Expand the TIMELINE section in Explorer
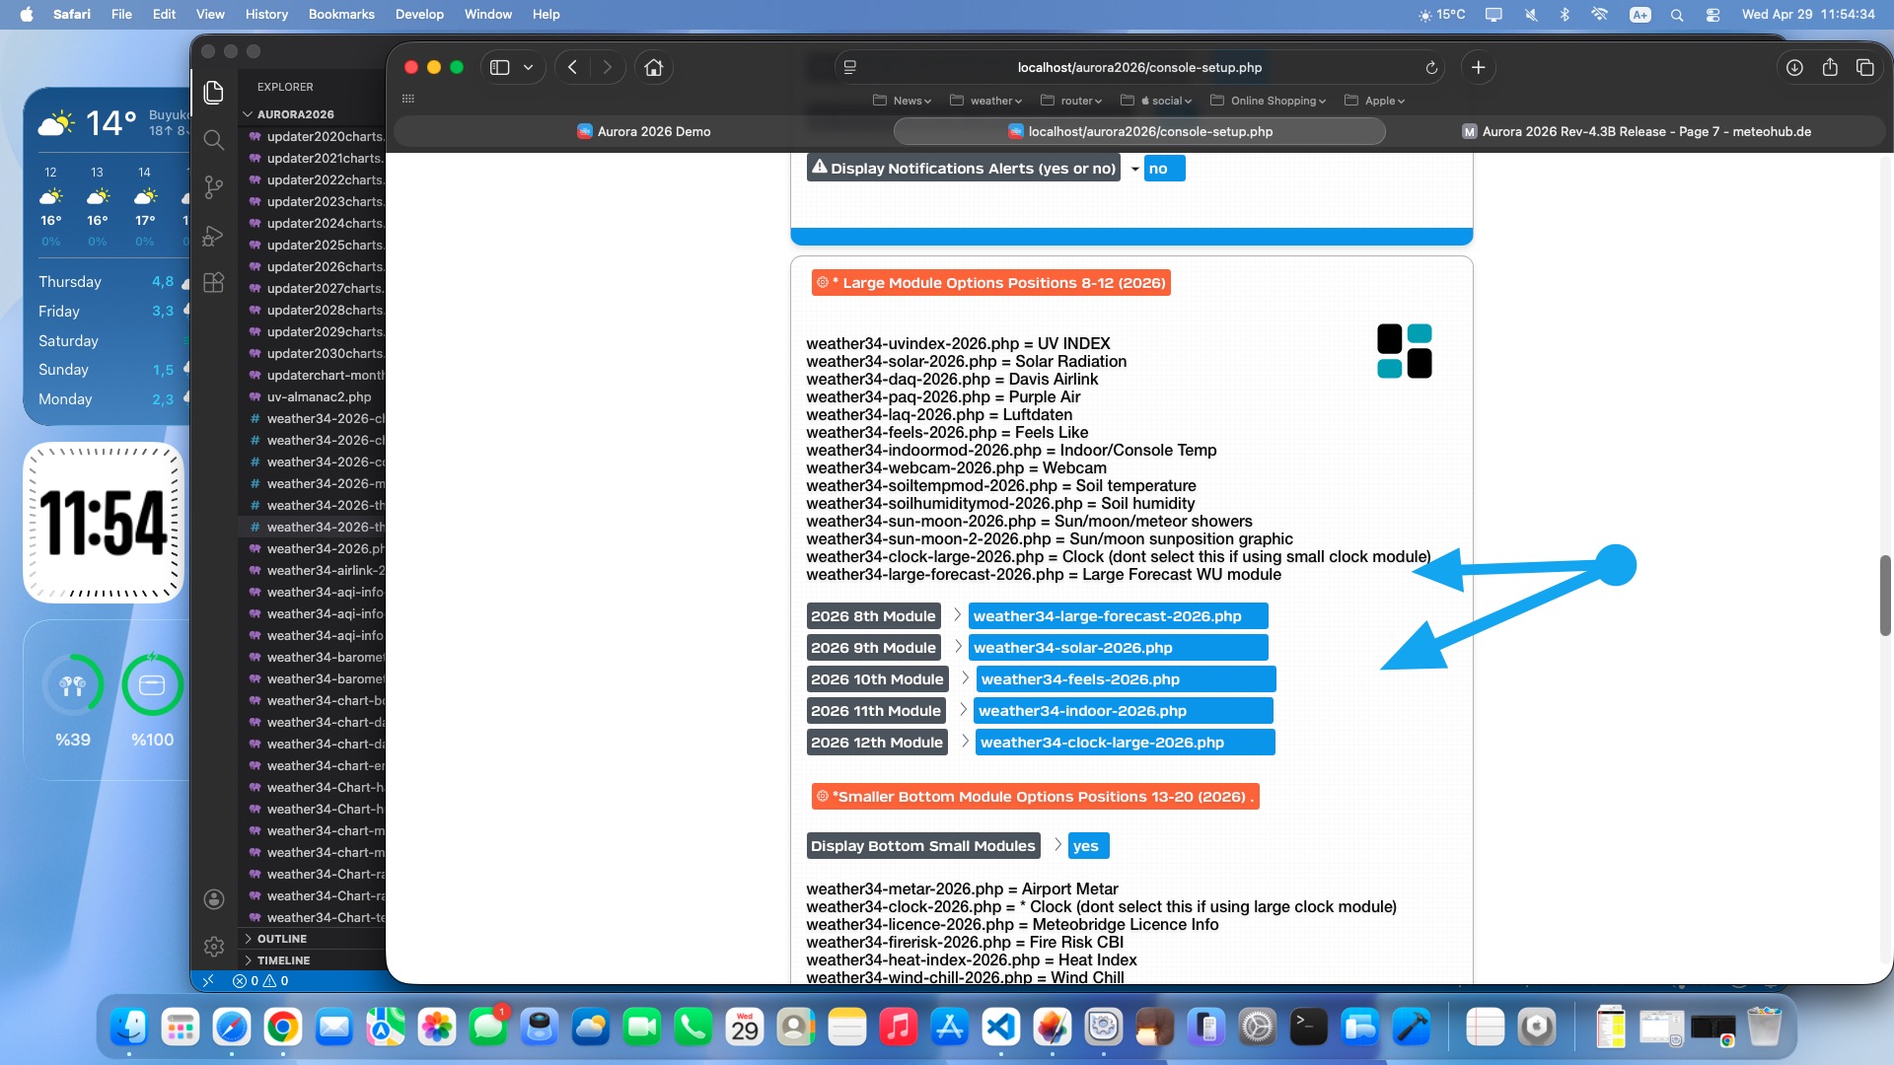1894x1065 pixels. [x=283, y=960]
